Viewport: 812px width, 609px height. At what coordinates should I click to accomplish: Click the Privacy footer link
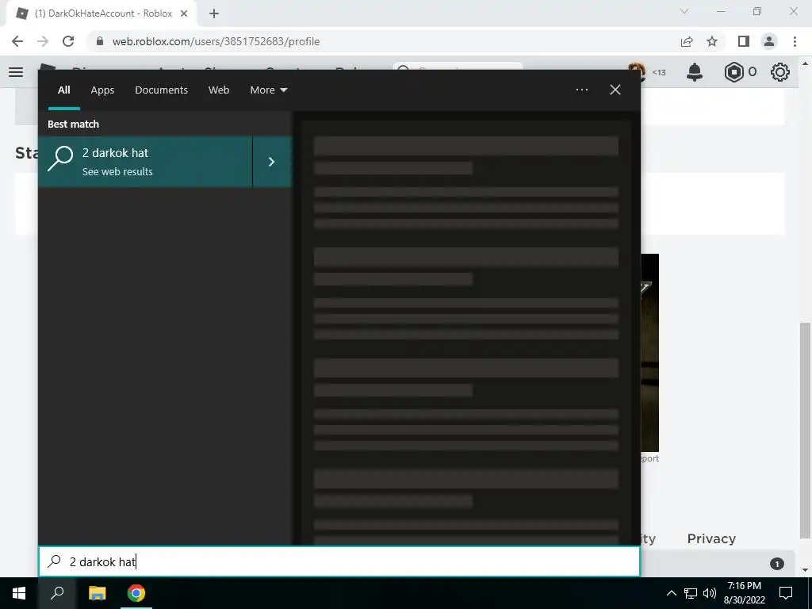[x=711, y=538]
